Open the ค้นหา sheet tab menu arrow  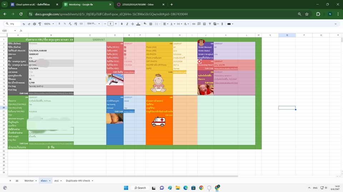pos(50,181)
